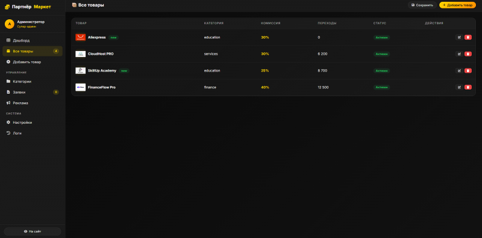482x238 pixels.
Task: Click the administrator avatar circle
Action: click(10, 24)
